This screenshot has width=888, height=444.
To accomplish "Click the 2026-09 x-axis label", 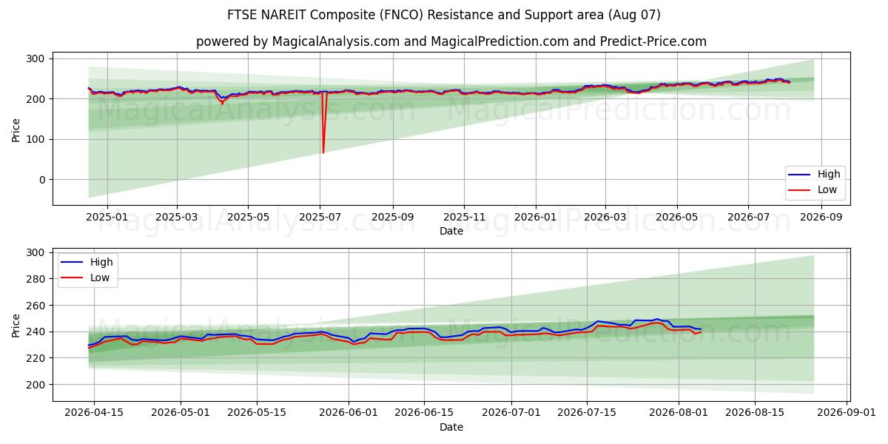I will (821, 218).
